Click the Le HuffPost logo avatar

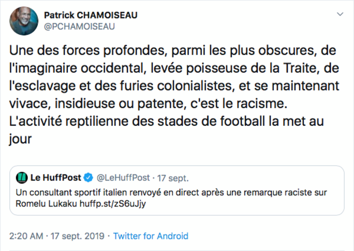(x=22, y=178)
